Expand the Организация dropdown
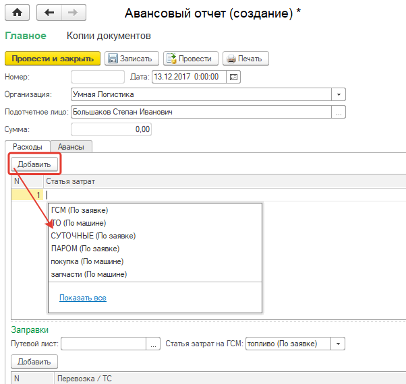Viewport: 406px width, 384px height. tap(339, 94)
